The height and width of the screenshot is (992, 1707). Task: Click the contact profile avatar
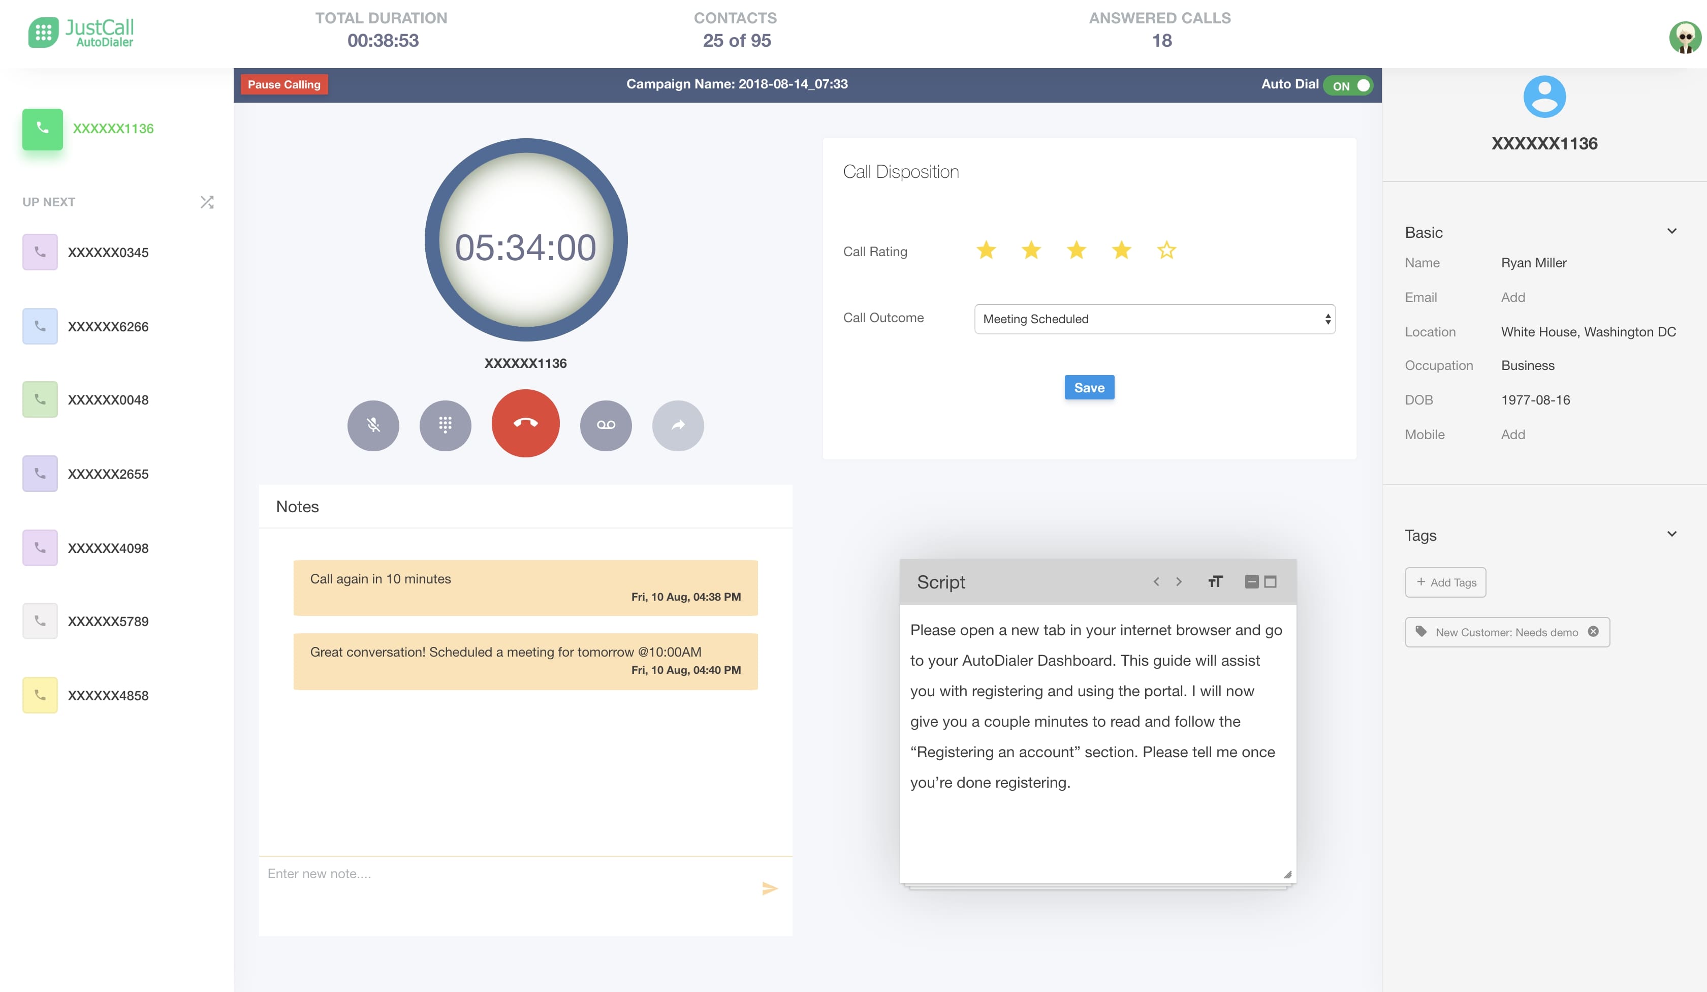[x=1544, y=96]
